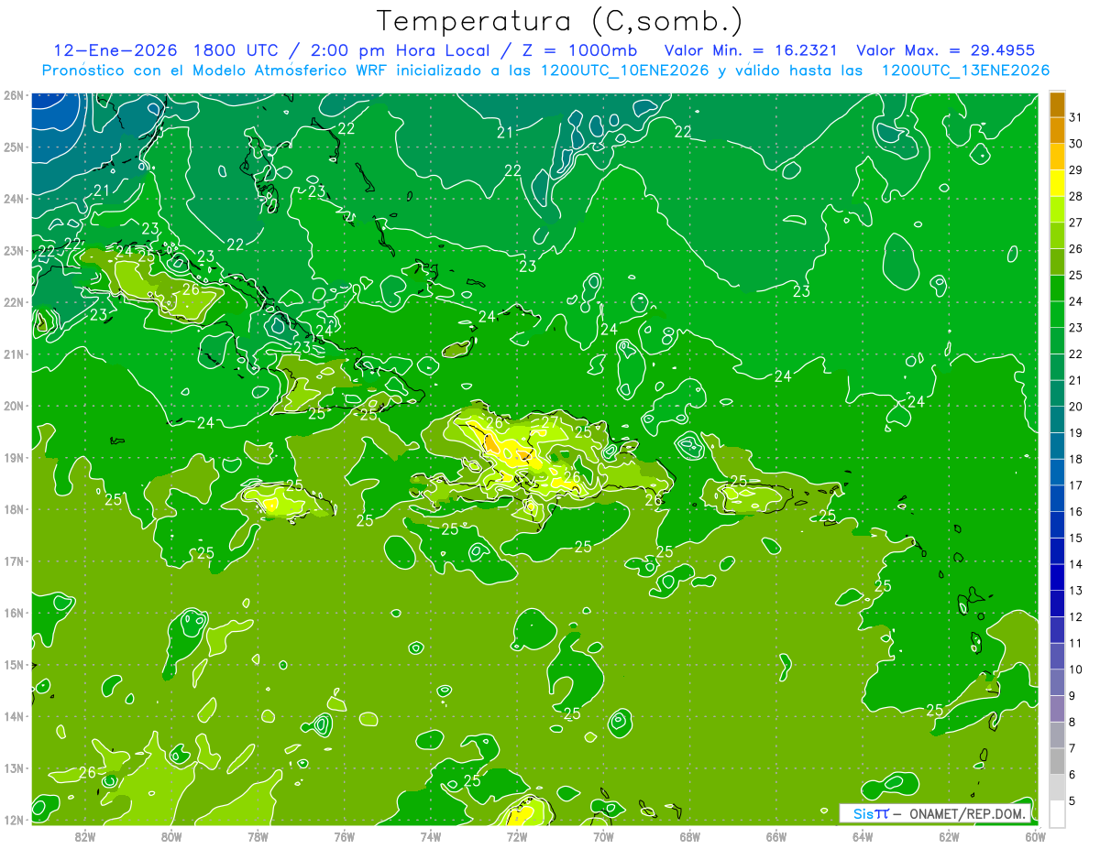Click the 80W longitude axis label
Screen dimensions: 1100x849
tap(171, 835)
